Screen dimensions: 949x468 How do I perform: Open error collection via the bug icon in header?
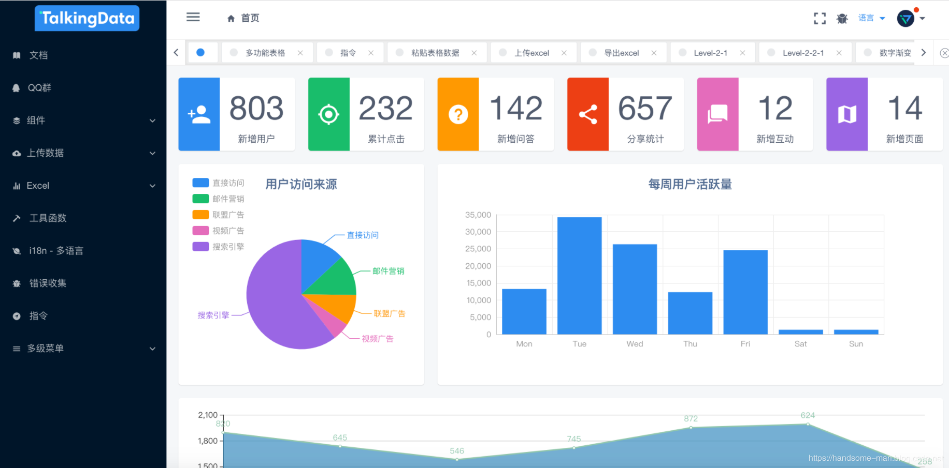[842, 18]
